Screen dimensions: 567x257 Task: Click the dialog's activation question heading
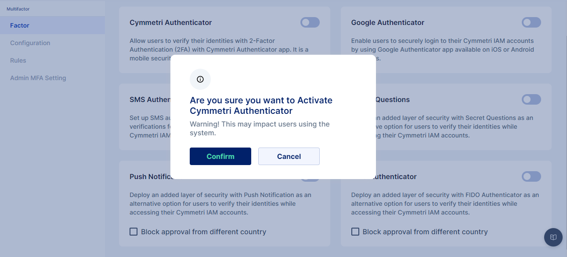[x=261, y=106]
